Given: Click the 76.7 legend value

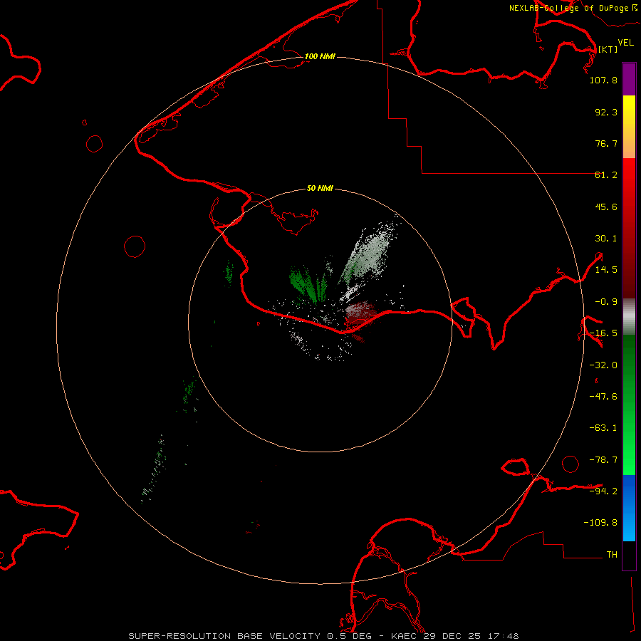Looking at the screenshot, I should 606,143.
